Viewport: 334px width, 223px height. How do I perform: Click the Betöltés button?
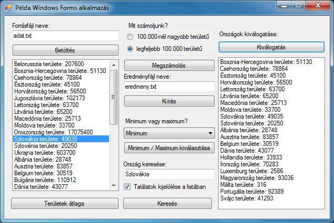[x=66, y=50]
